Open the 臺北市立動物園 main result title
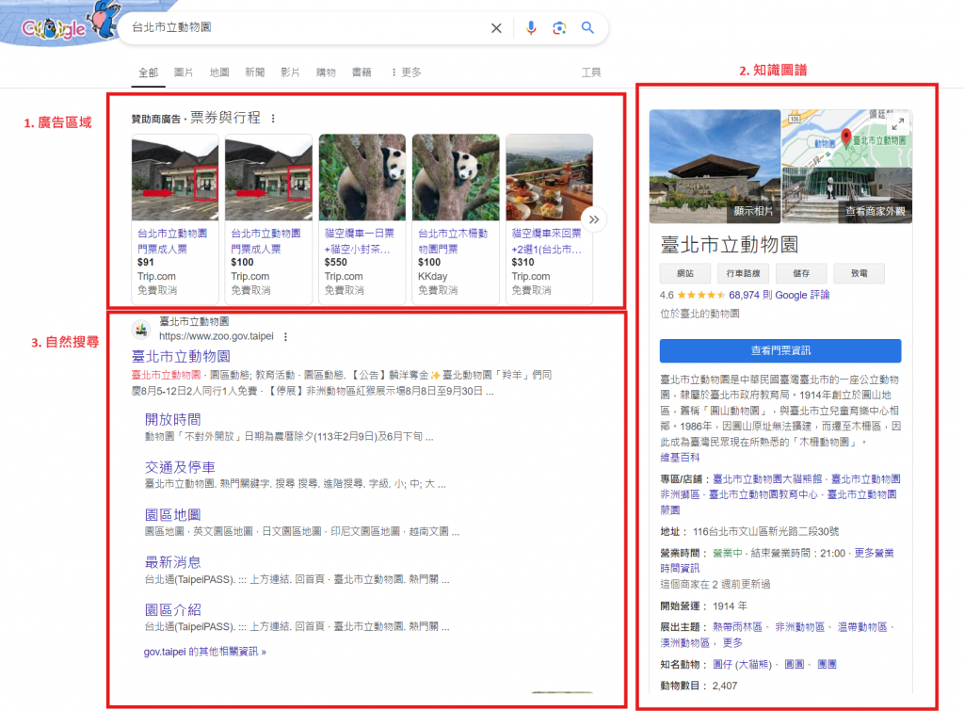 pyautogui.click(x=181, y=356)
